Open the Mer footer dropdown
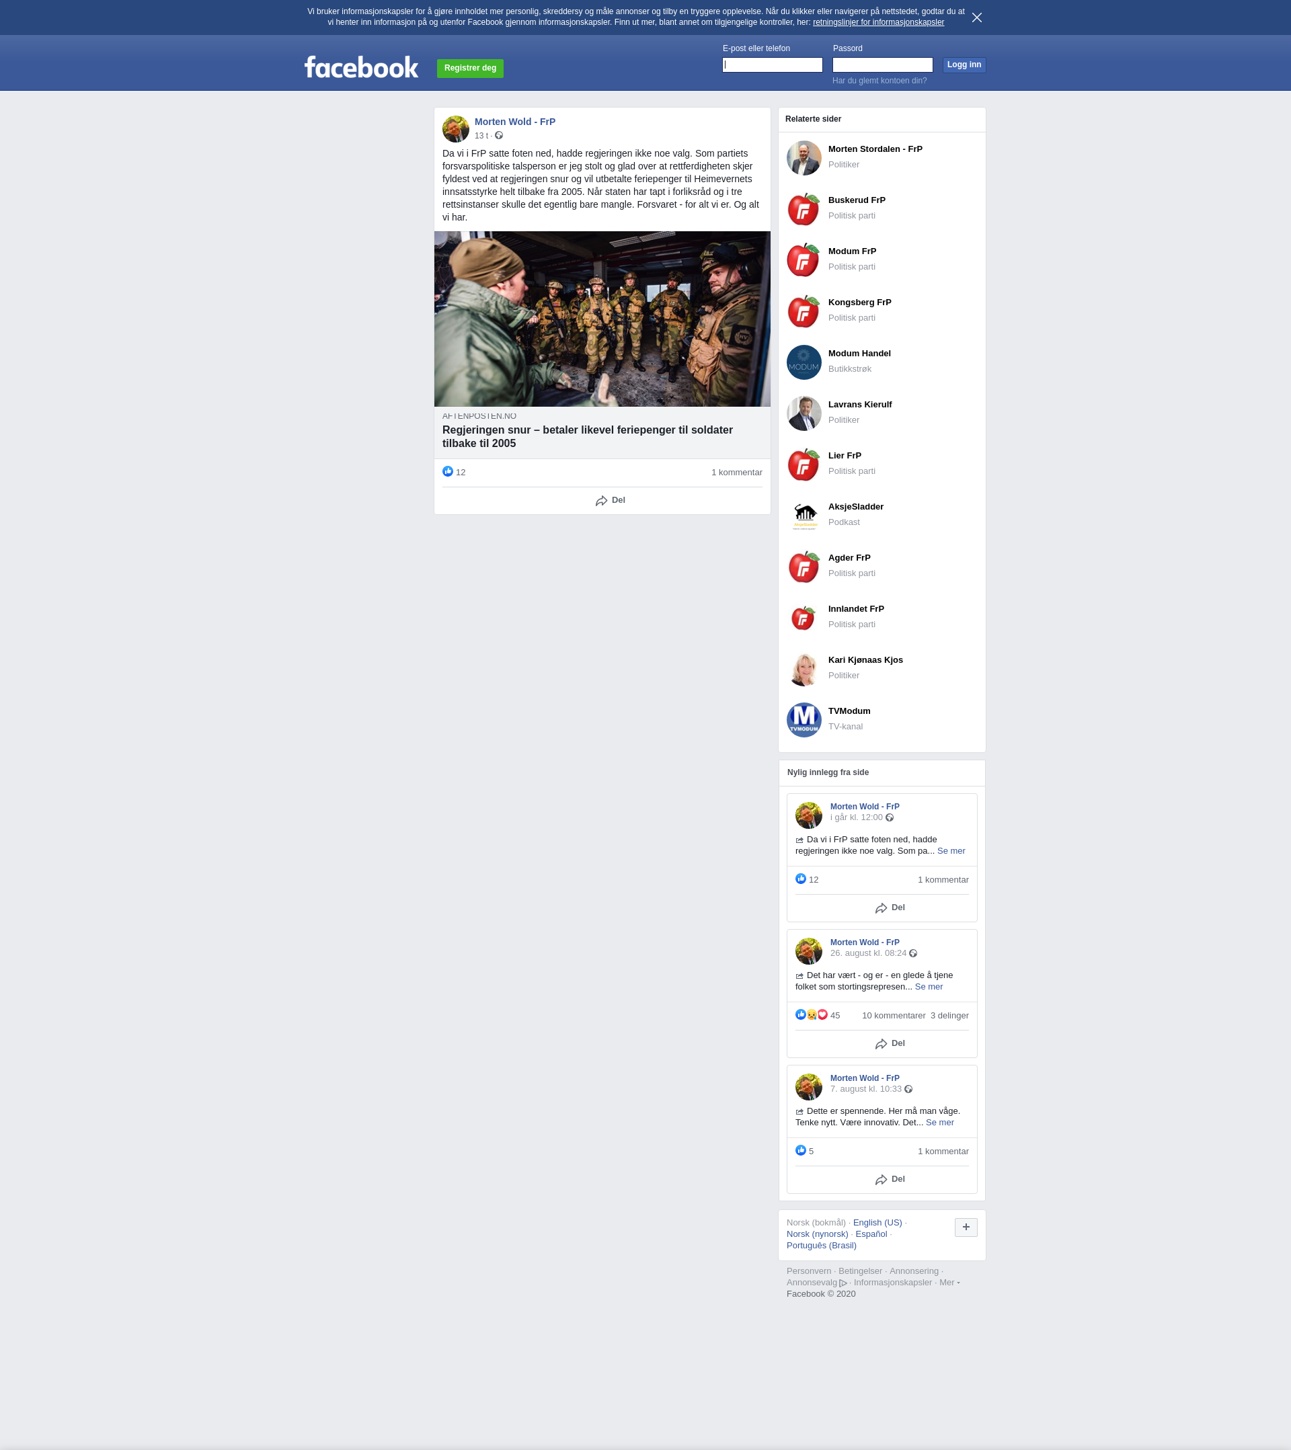 pos(949,1283)
